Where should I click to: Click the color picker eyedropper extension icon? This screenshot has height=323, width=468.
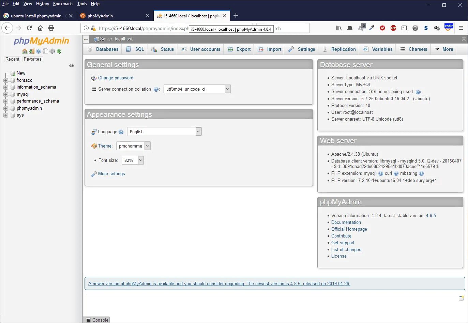(372, 28)
